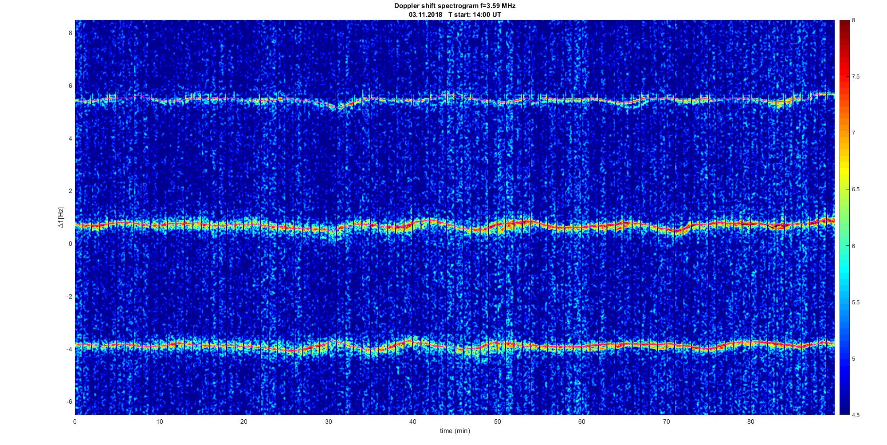Click x-axis tick label '40'
887x445 pixels.
pos(413,421)
